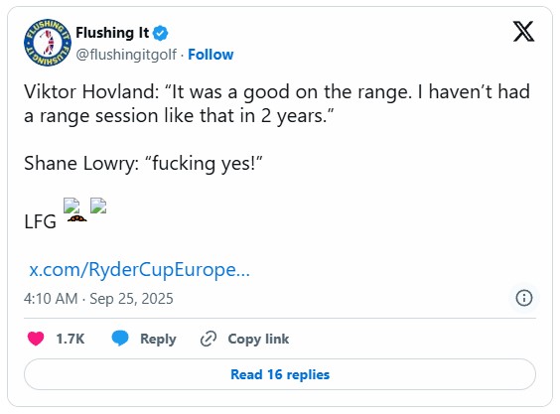Open the @flushingitgolf handle link
Viewport: 560px width, 414px height.
(x=126, y=55)
